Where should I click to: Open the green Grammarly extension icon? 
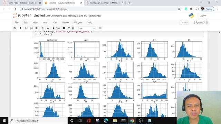point(186,9)
